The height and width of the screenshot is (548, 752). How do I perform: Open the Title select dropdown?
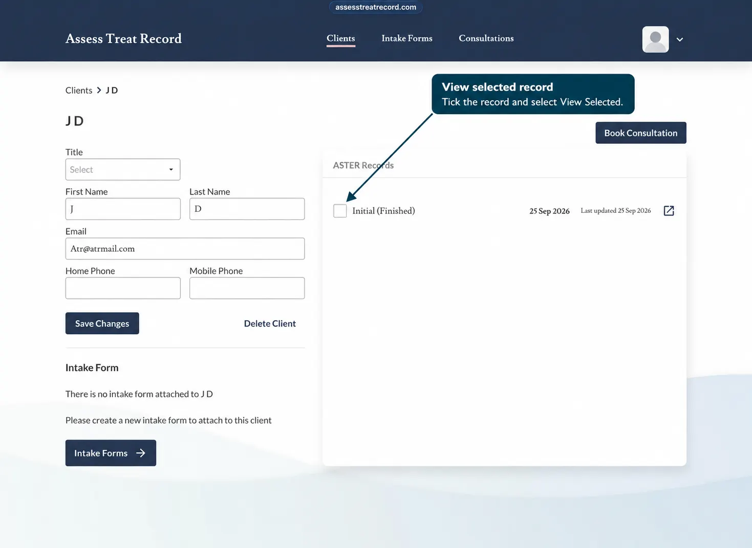point(123,169)
